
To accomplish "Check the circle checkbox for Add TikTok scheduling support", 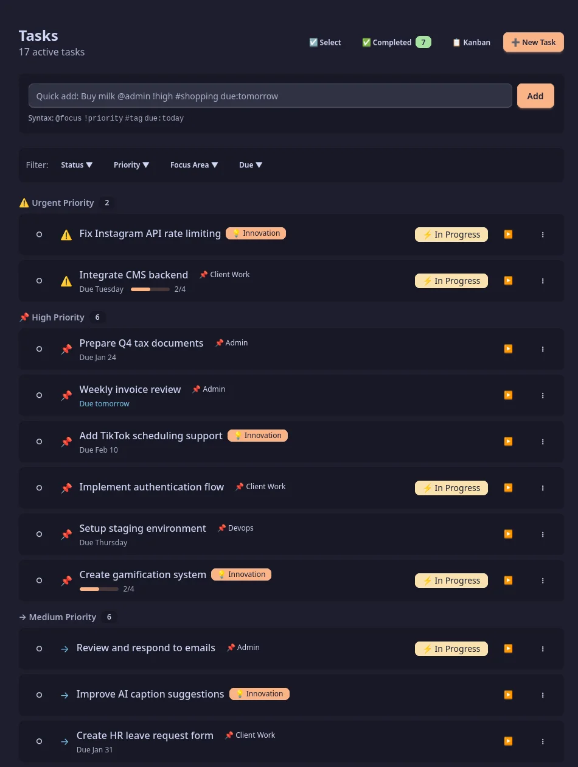I will tap(39, 441).
